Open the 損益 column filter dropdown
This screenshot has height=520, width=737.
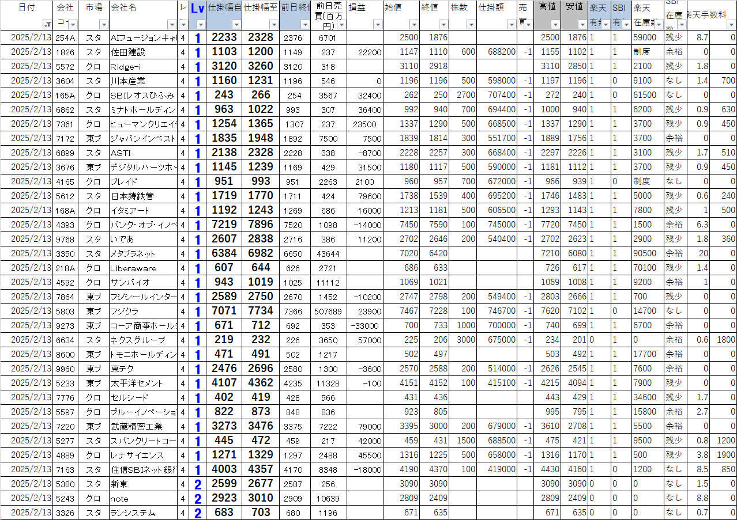pyautogui.click(x=378, y=25)
